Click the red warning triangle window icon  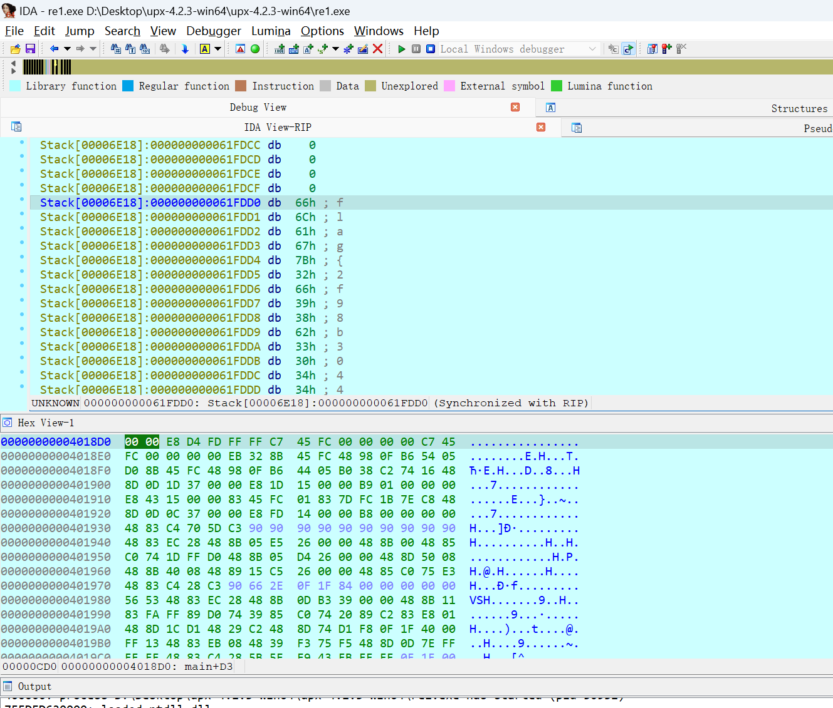pos(241,49)
